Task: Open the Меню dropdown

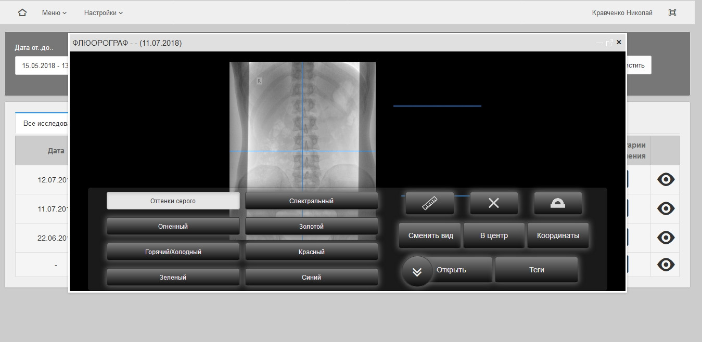Action: (54, 12)
